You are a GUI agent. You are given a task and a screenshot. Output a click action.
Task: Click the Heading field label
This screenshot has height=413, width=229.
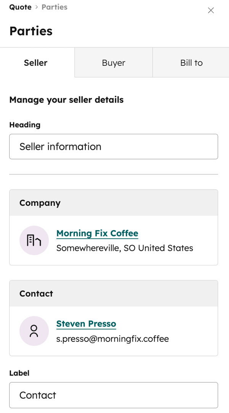25,125
